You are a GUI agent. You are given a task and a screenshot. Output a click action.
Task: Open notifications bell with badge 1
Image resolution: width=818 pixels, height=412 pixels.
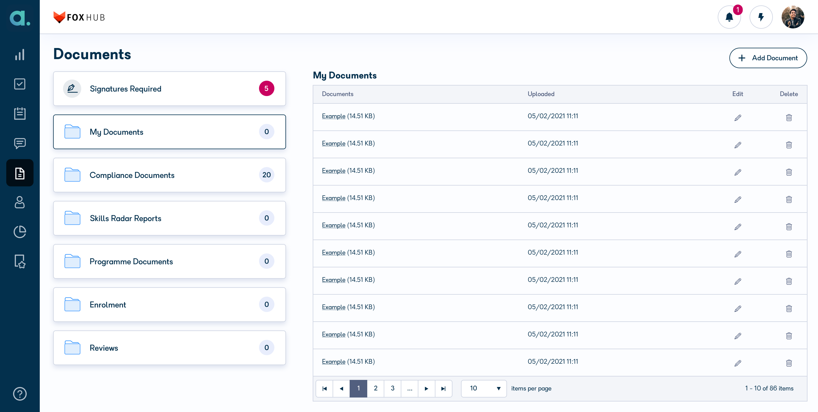[729, 17]
